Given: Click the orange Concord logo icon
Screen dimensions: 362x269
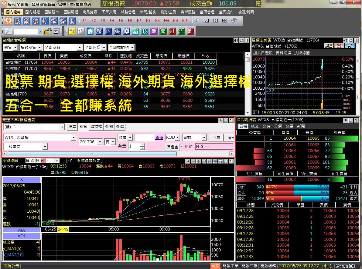Looking at the screenshot, I should coord(9,21).
